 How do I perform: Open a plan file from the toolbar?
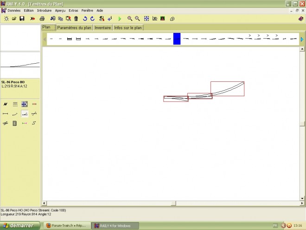(14, 19)
